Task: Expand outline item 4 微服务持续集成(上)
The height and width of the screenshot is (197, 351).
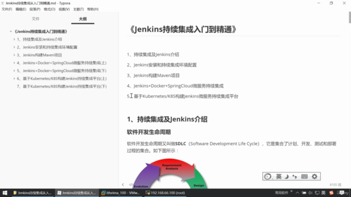Action: (14, 63)
